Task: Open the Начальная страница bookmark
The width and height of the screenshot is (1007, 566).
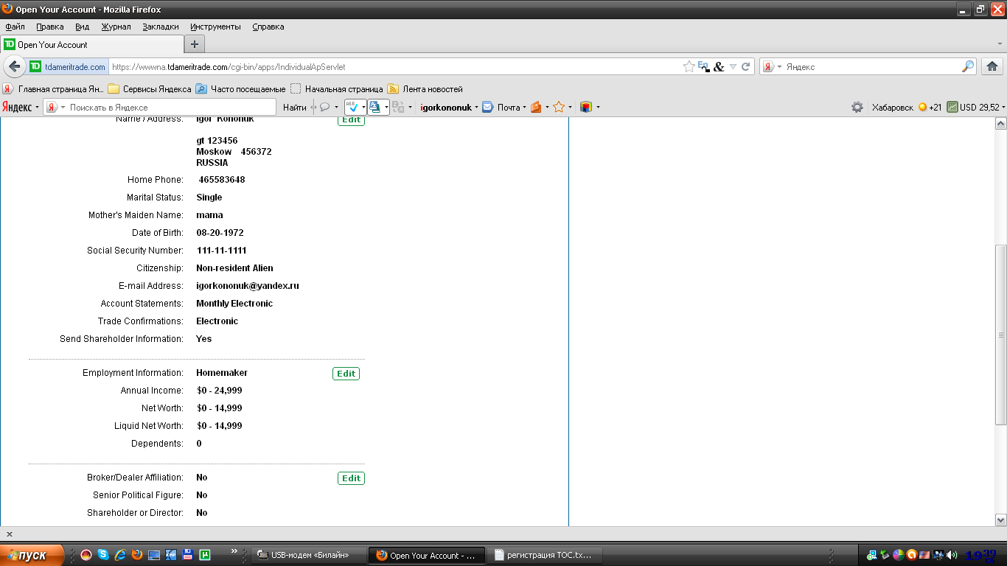Action: click(337, 89)
